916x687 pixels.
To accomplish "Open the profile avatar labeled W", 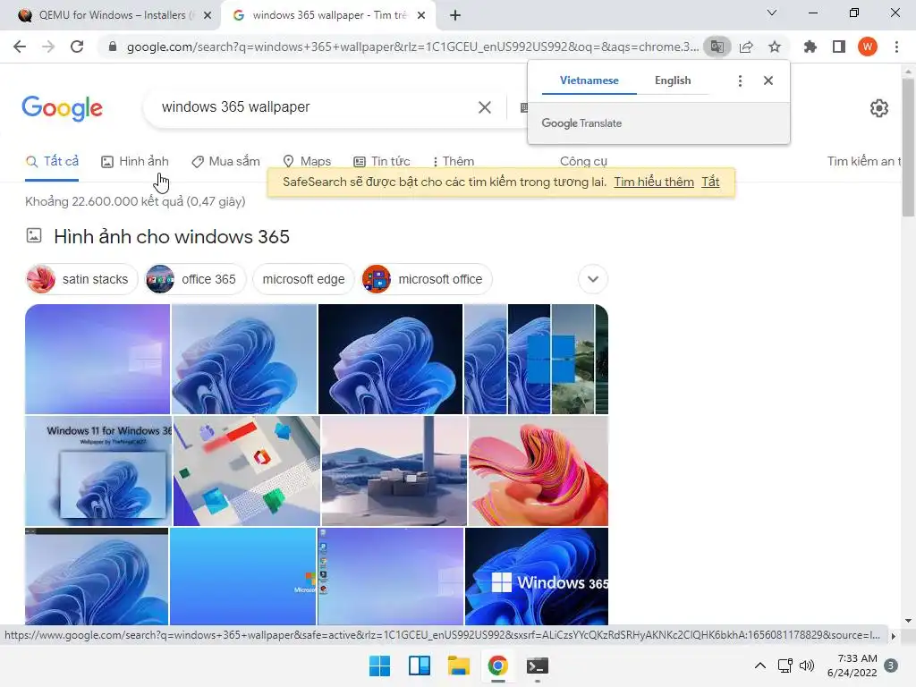I will coord(868,47).
